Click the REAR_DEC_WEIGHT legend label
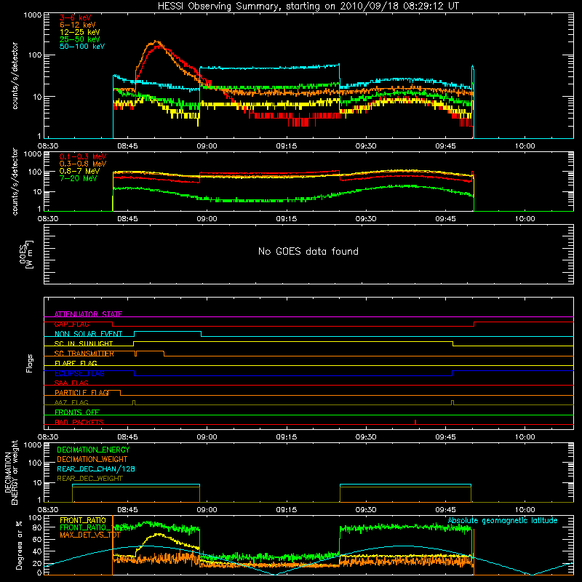Screen dimensions: 582x582 click(89, 479)
